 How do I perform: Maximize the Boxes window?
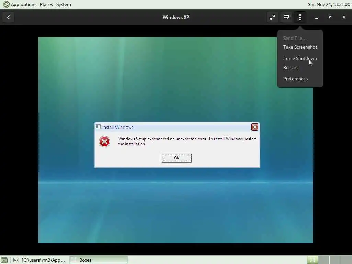[x=330, y=17]
